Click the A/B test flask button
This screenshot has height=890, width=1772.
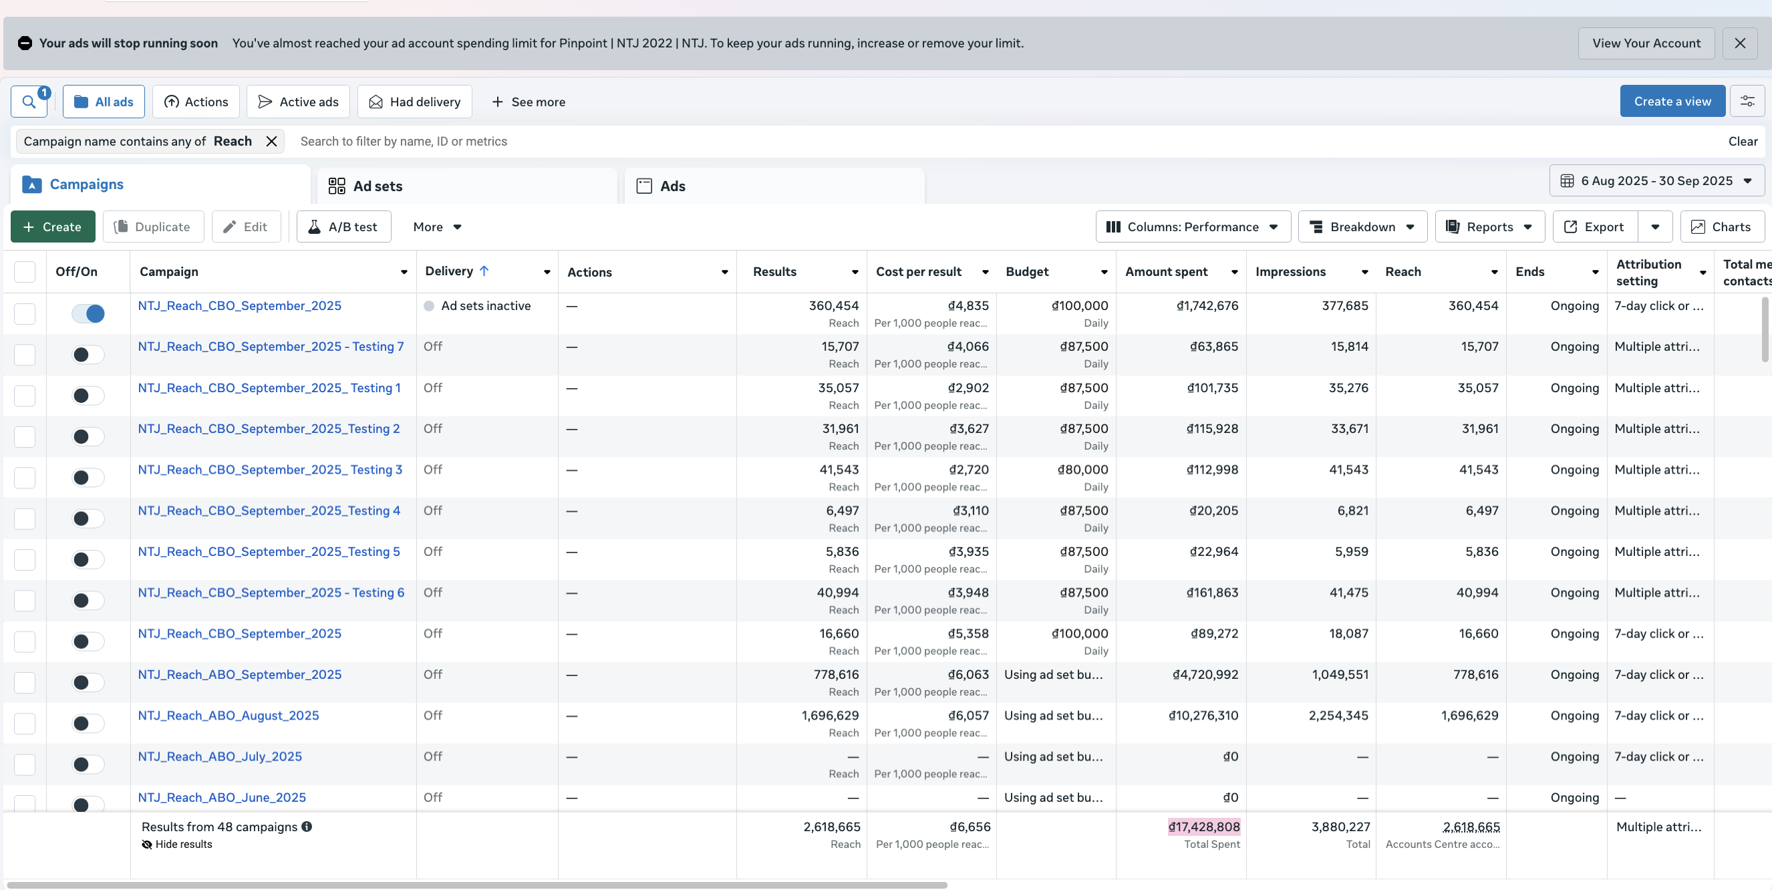click(343, 227)
